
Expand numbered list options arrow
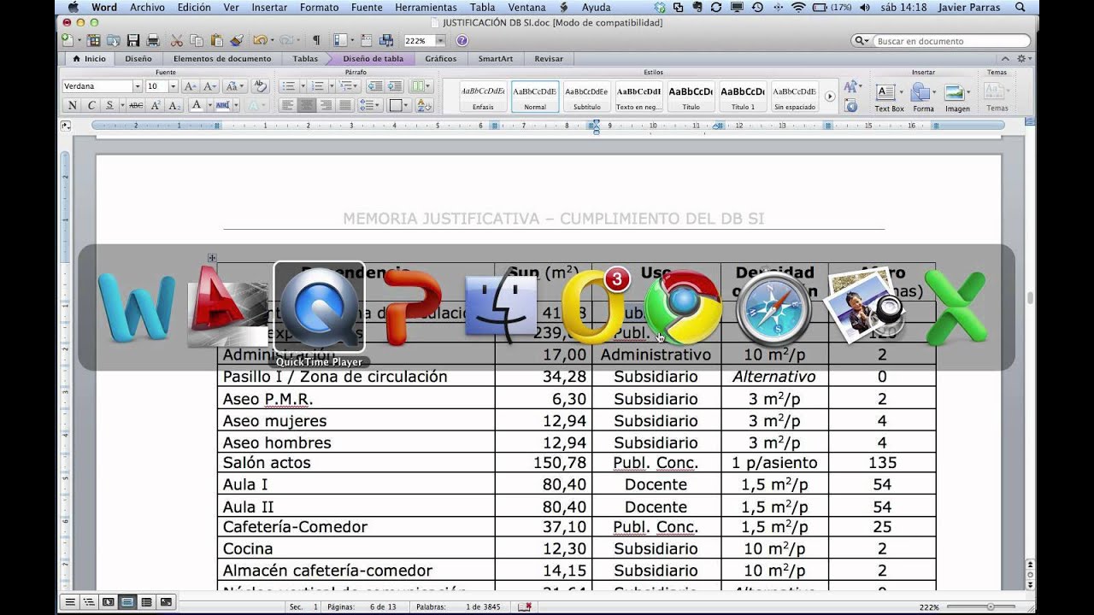point(331,86)
